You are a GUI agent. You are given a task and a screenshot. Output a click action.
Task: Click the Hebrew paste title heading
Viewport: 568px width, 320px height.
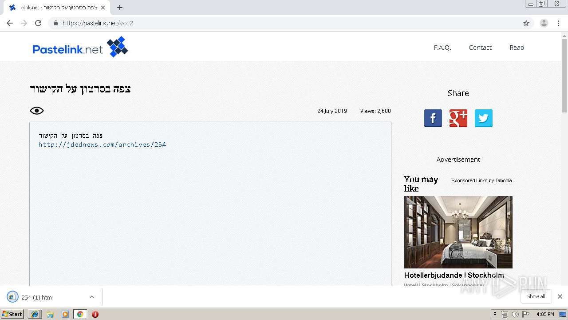(x=80, y=89)
